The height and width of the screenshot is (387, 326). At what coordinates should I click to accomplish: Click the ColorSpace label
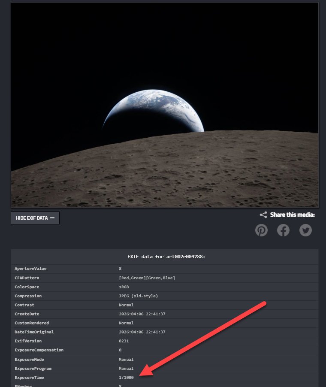(x=27, y=287)
